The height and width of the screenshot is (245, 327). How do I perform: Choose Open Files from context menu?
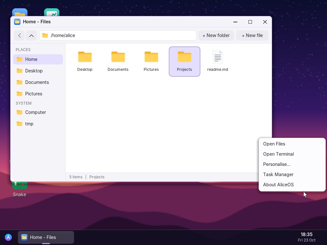pyautogui.click(x=292, y=144)
